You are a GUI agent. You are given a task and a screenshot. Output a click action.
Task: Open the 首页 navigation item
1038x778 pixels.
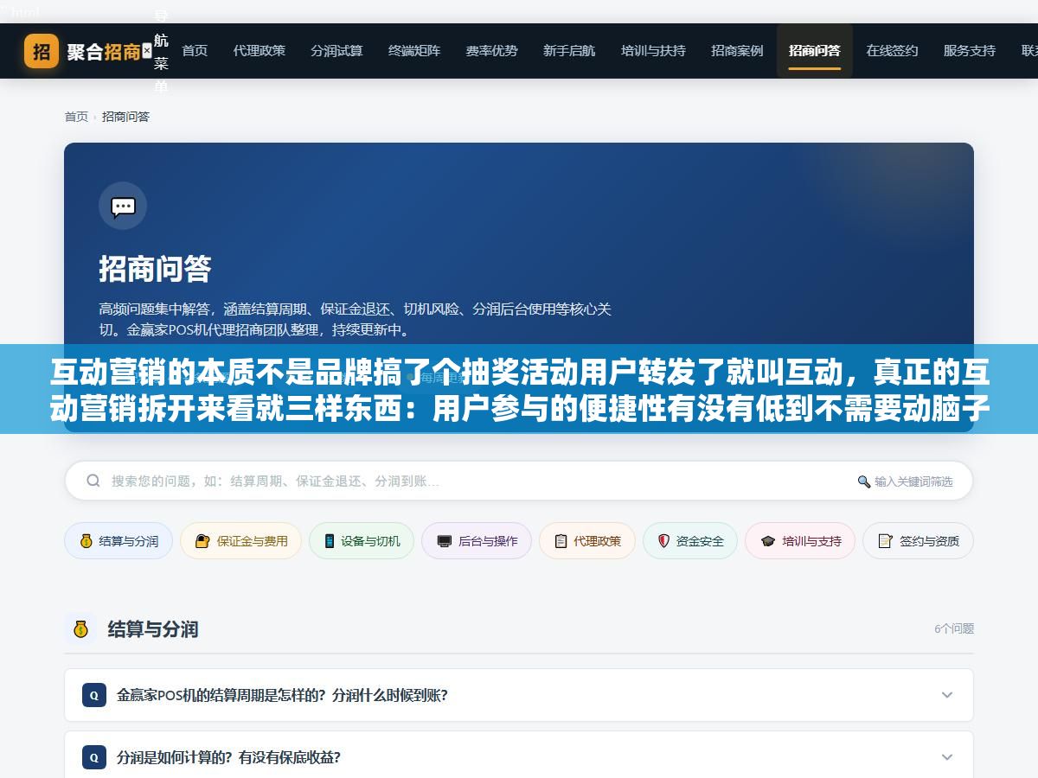[195, 51]
